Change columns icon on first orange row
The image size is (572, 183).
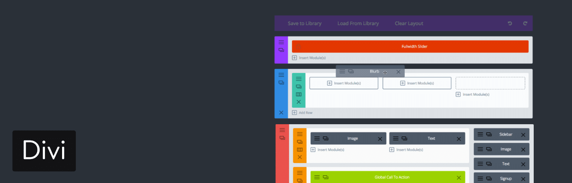pyautogui.click(x=300, y=150)
